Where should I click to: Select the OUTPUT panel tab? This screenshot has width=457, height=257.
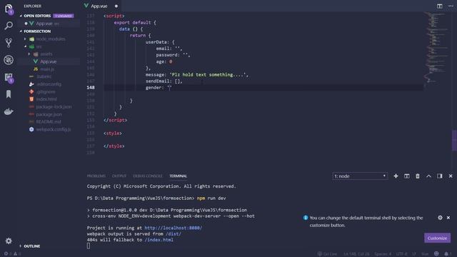tap(119, 176)
